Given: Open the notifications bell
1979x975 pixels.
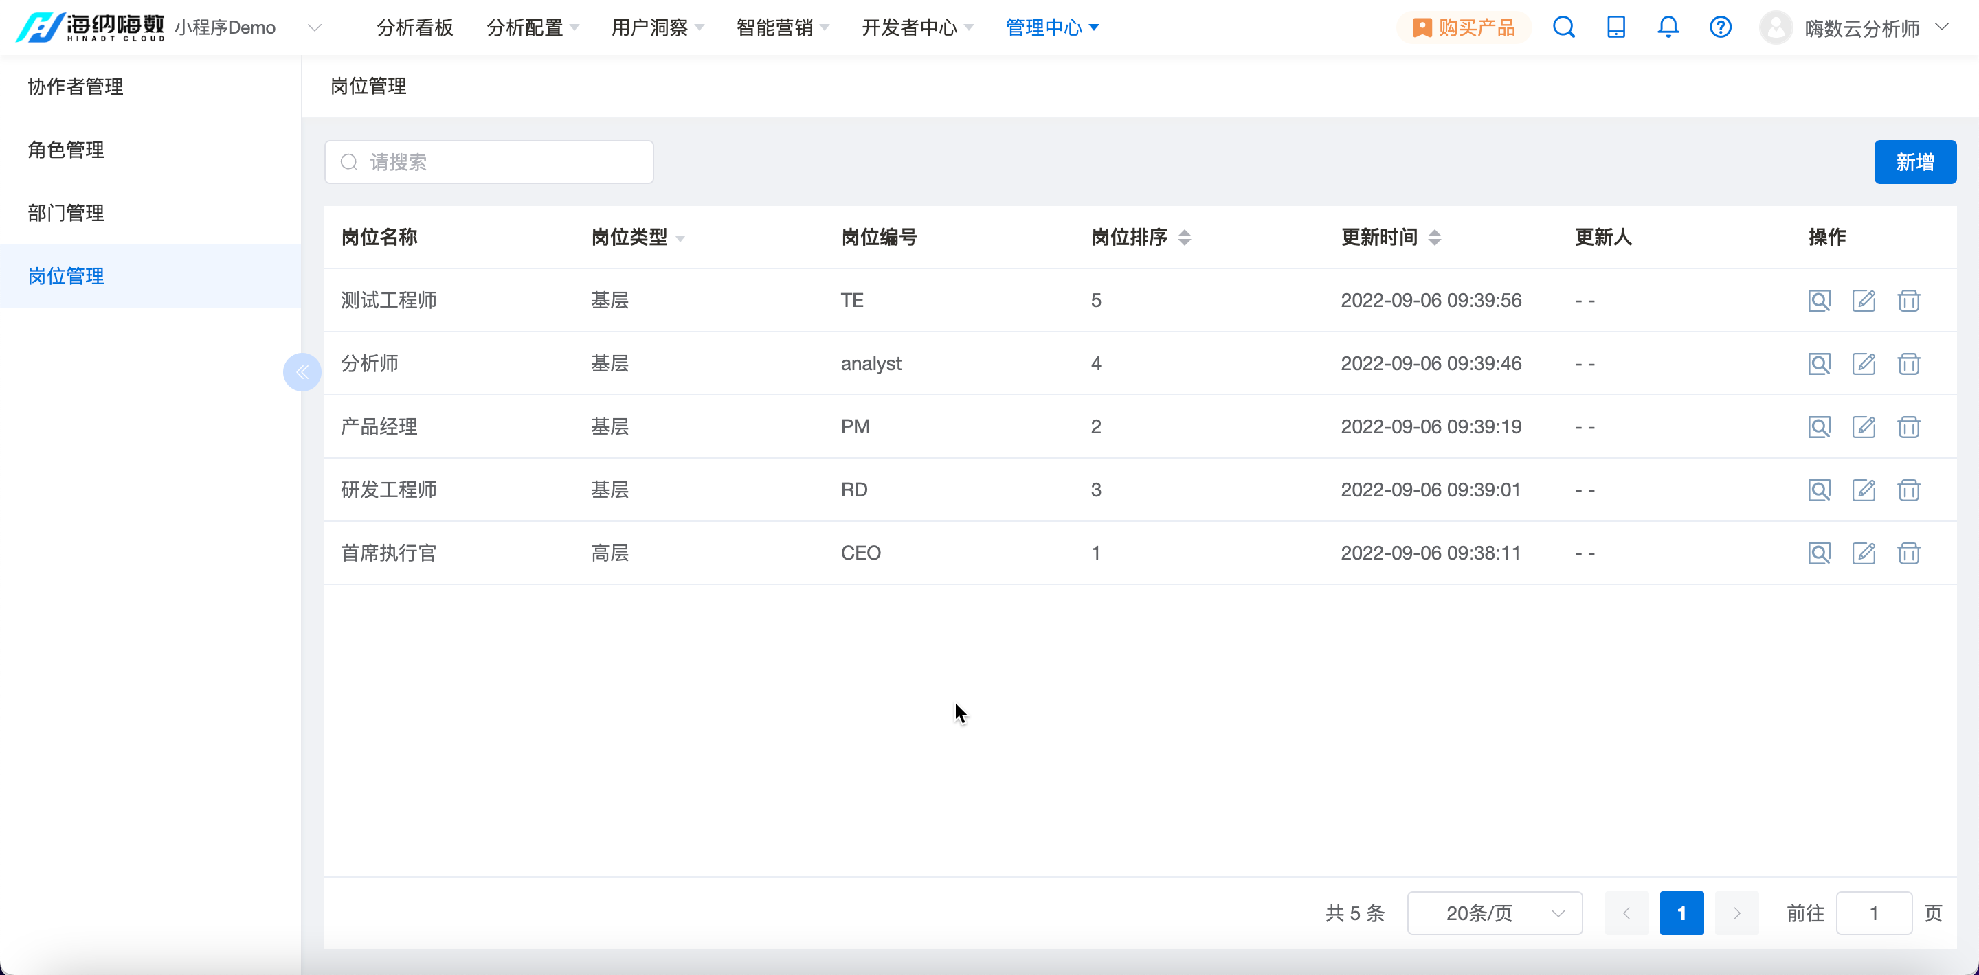Looking at the screenshot, I should 1668,27.
